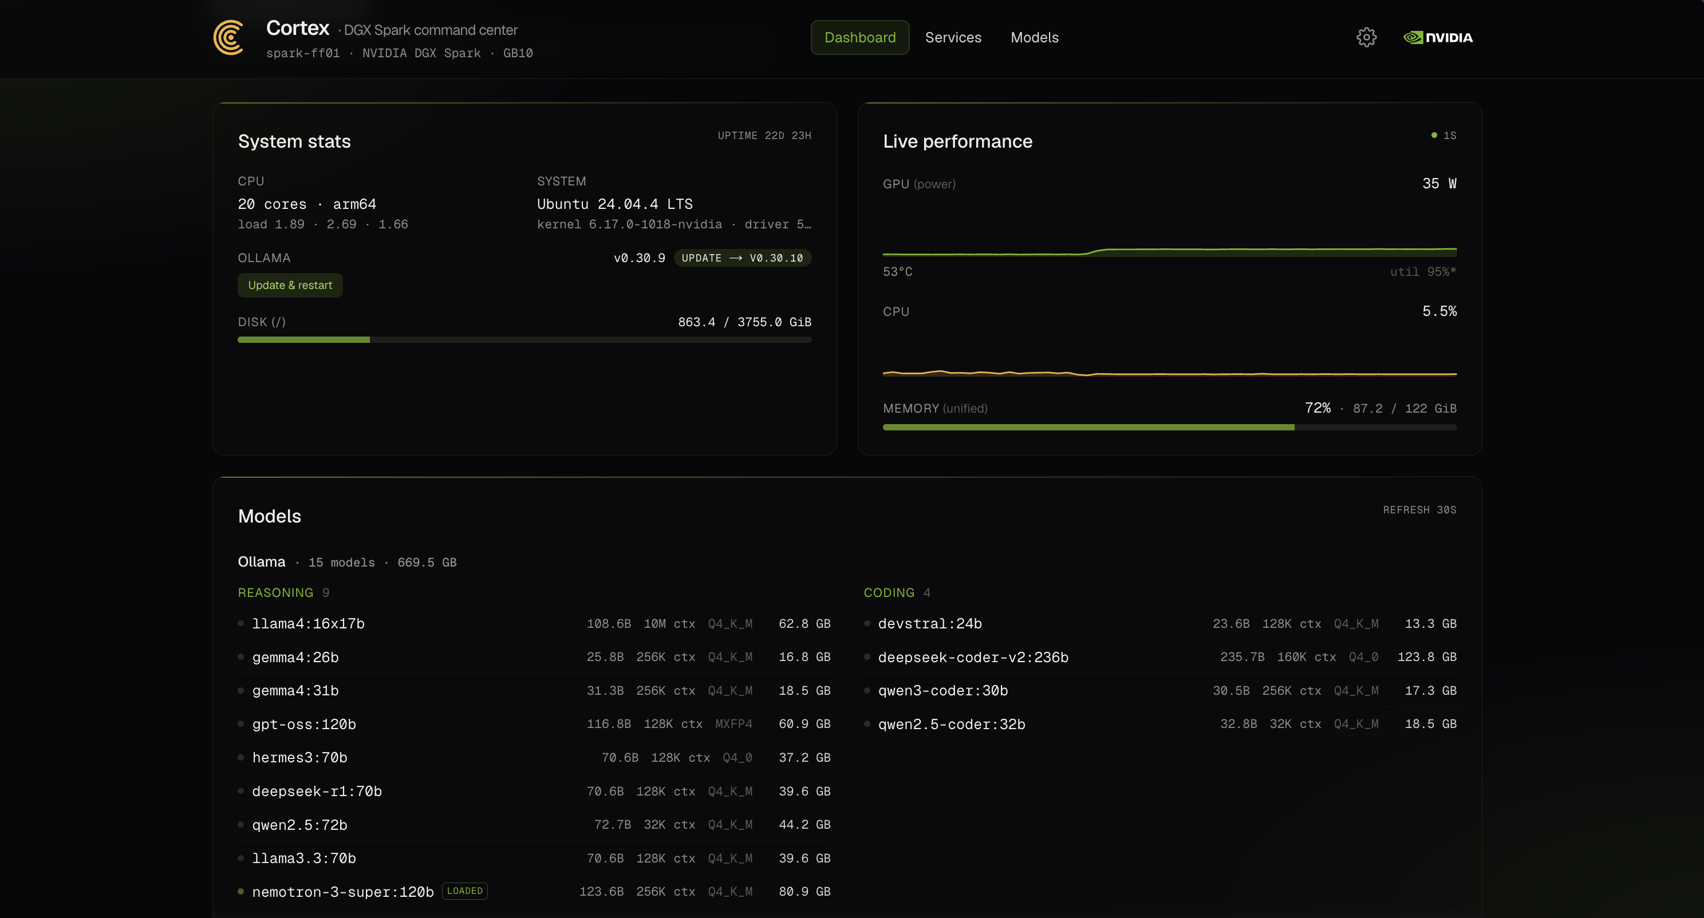
Task: Click the UPTIME 22D 23H label
Action: pos(764,136)
